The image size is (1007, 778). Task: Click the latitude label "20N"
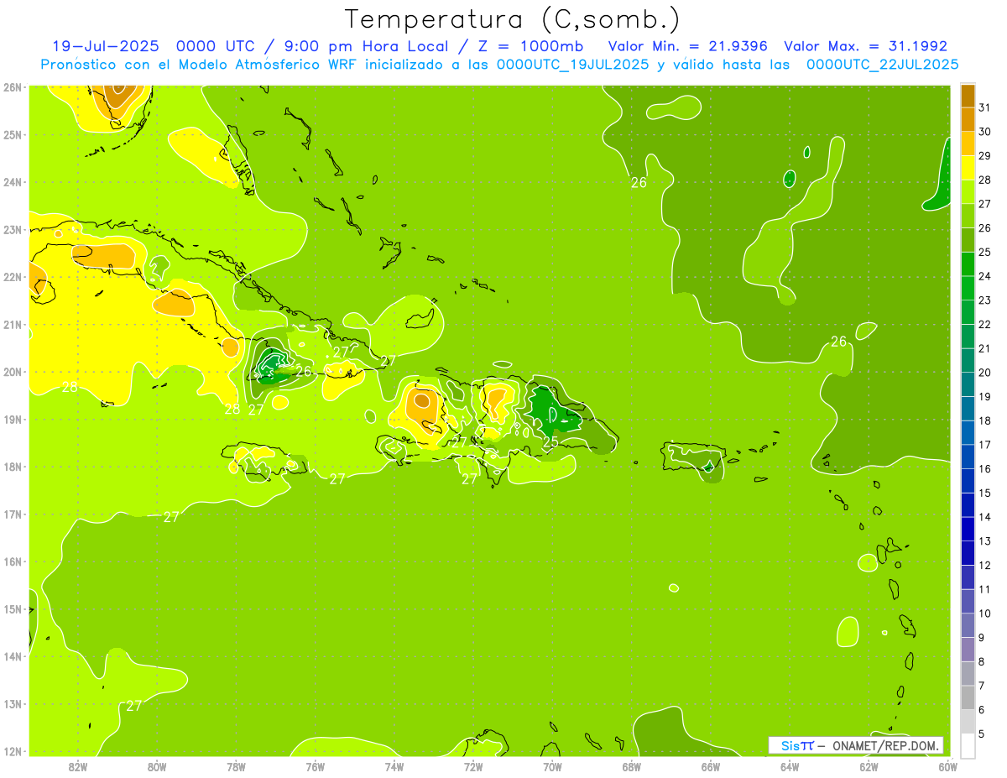13,372
